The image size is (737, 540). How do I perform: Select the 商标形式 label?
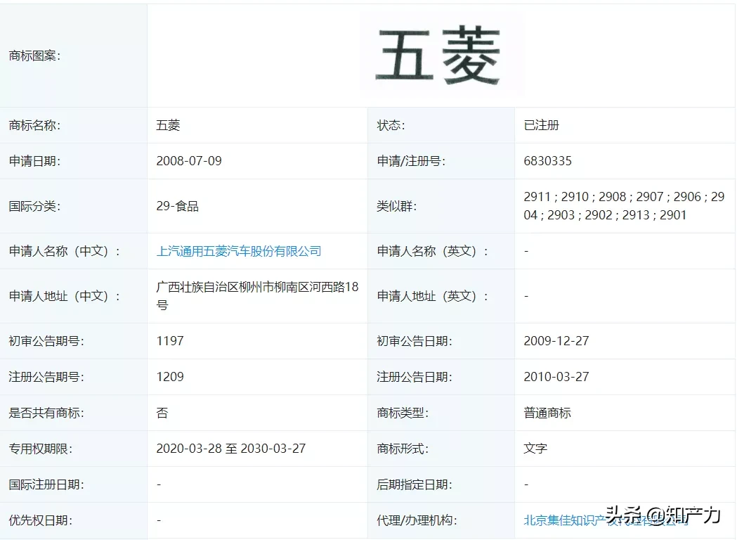[x=403, y=449]
